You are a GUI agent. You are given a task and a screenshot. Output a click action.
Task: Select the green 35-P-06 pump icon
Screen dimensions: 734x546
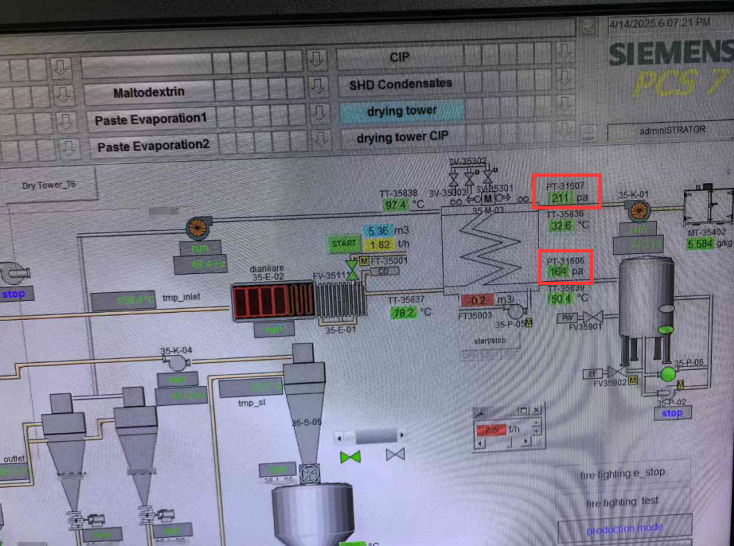[669, 374]
